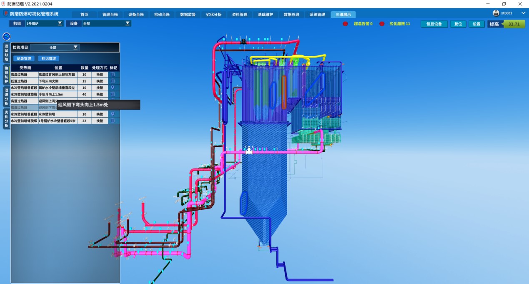
Task: Click the 记录管理 button
Action: coord(24,59)
